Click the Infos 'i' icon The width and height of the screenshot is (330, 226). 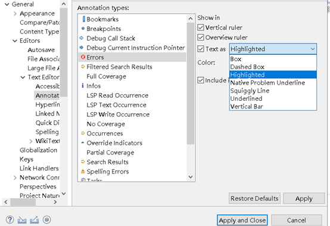click(82, 85)
